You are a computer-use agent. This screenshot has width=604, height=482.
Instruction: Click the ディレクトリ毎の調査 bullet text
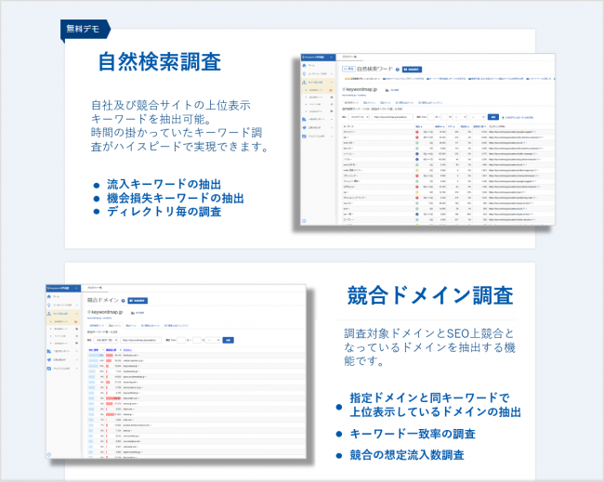[x=164, y=212]
